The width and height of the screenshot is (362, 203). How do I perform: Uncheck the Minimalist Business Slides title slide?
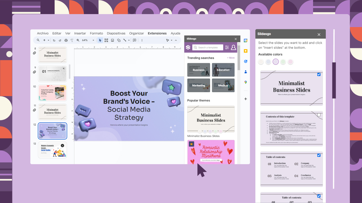pos(319,74)
